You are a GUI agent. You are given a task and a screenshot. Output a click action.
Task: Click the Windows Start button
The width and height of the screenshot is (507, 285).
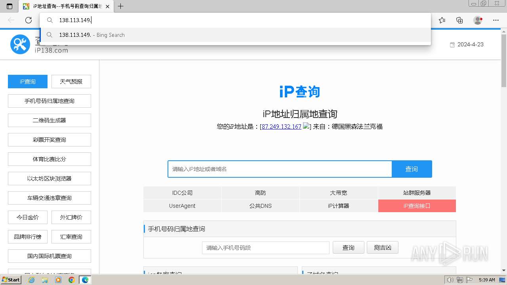(x=11, y=279)
